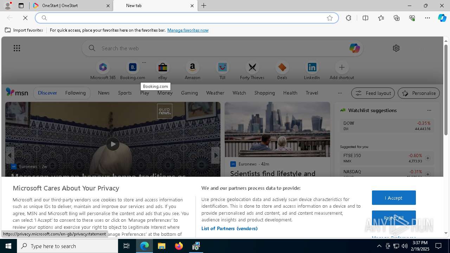Open the Feed layout options
The image size is (450, 253).
(373, 93)
